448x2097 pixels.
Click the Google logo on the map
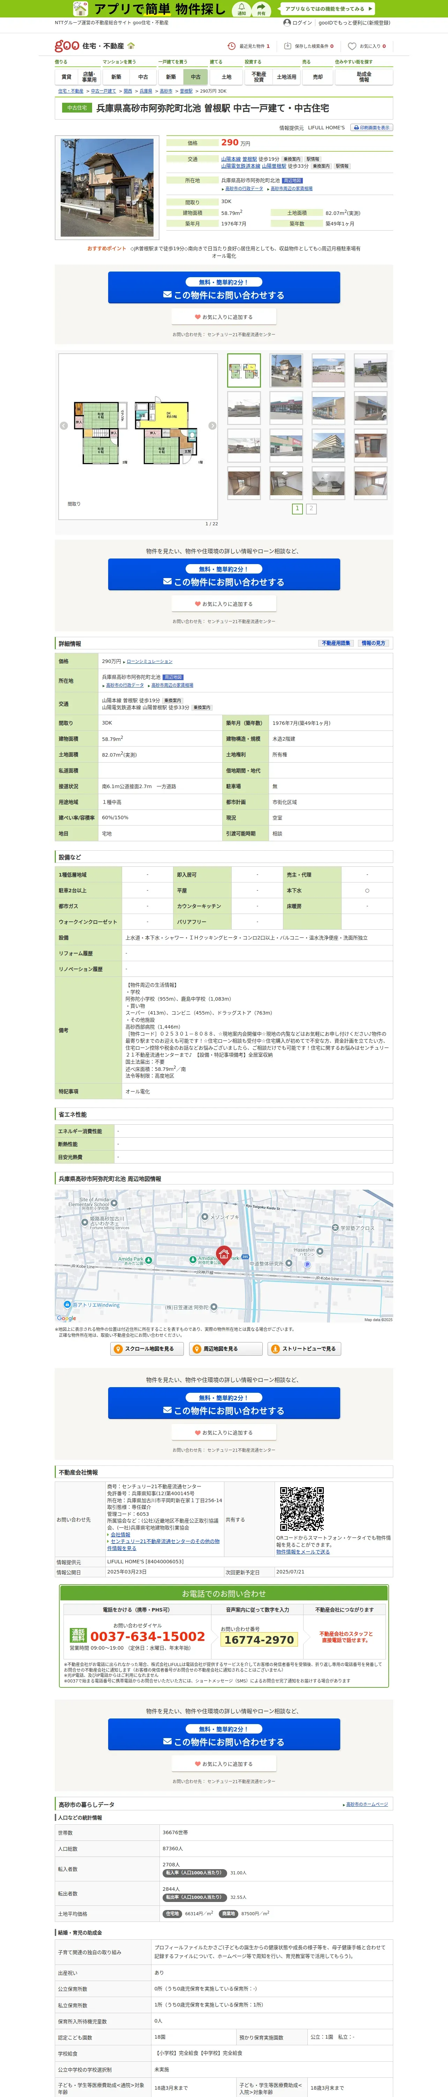click(67, 1319)
